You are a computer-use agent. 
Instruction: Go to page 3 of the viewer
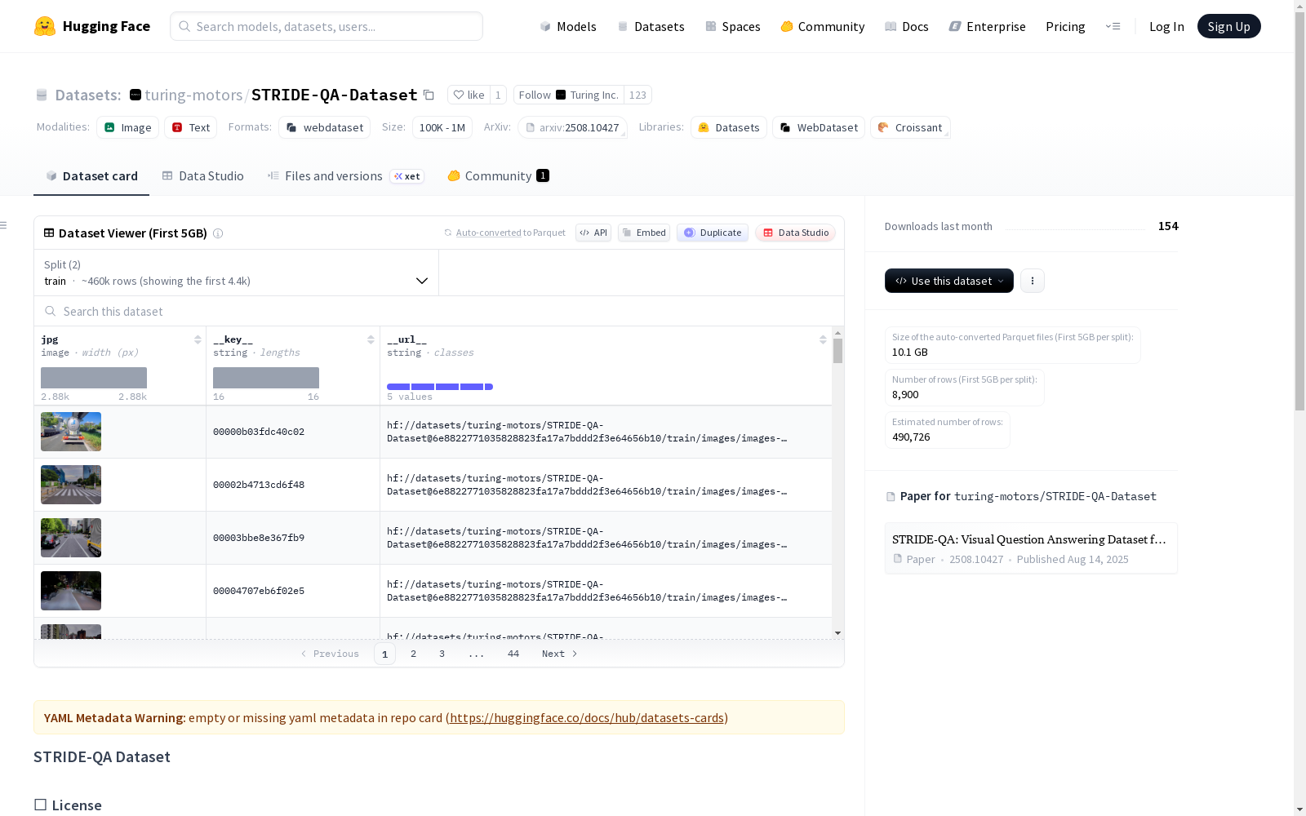click(x=442, y=654)
